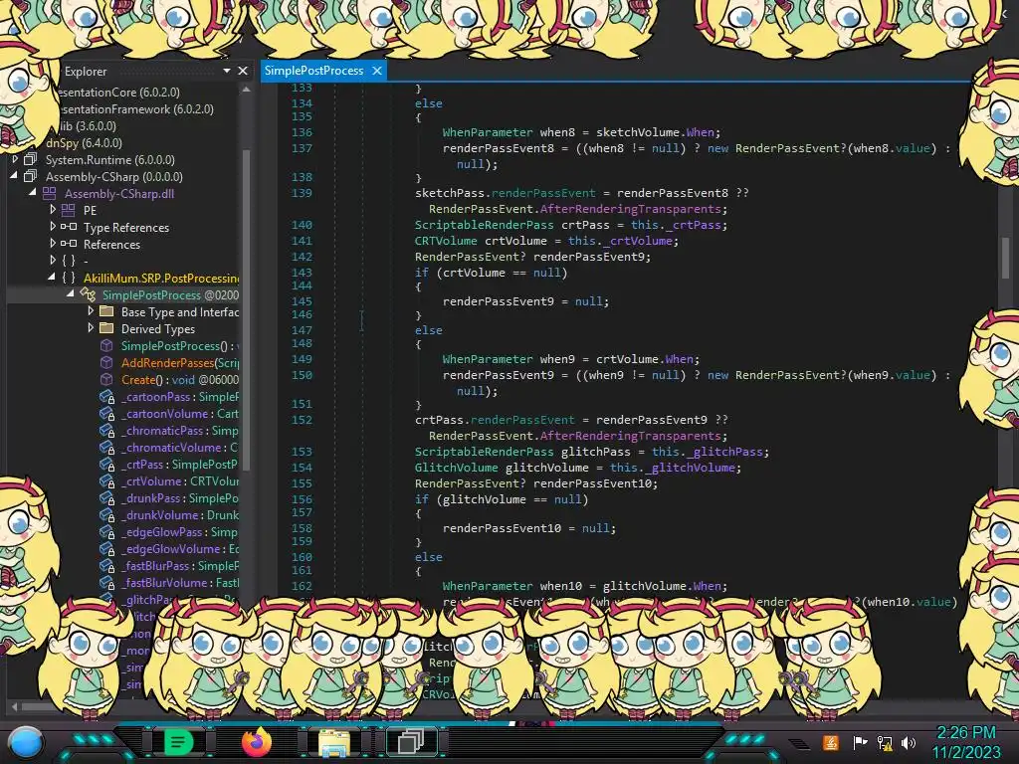Viewport: 1019px width, 764px height.
Task: Click the _edgeGlowVolume field icon
Action: pyautogui.click(x=106, y=548)
